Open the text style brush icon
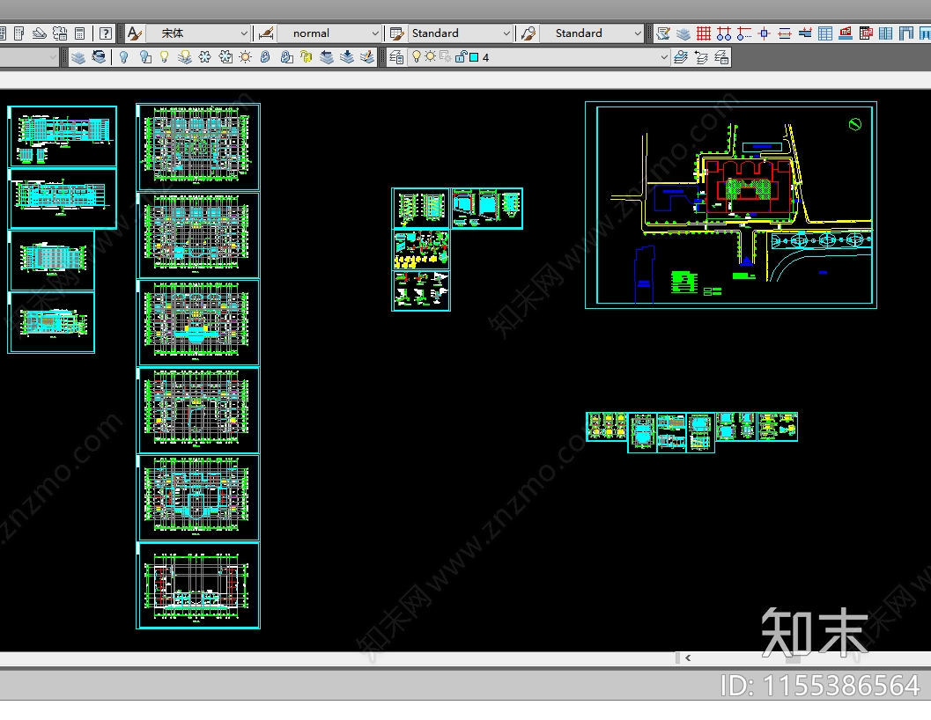This screenshot has height=720, width=931. pos(135,33)
